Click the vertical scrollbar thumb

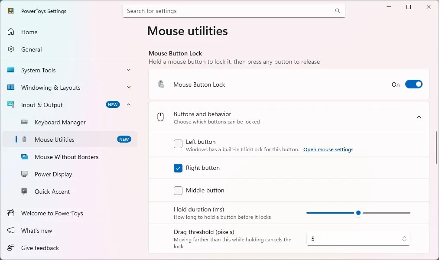click(436, 147)
